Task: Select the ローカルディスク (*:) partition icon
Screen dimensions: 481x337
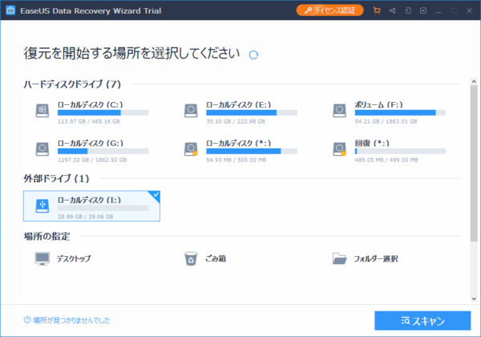Action: (x=191, y=149)
